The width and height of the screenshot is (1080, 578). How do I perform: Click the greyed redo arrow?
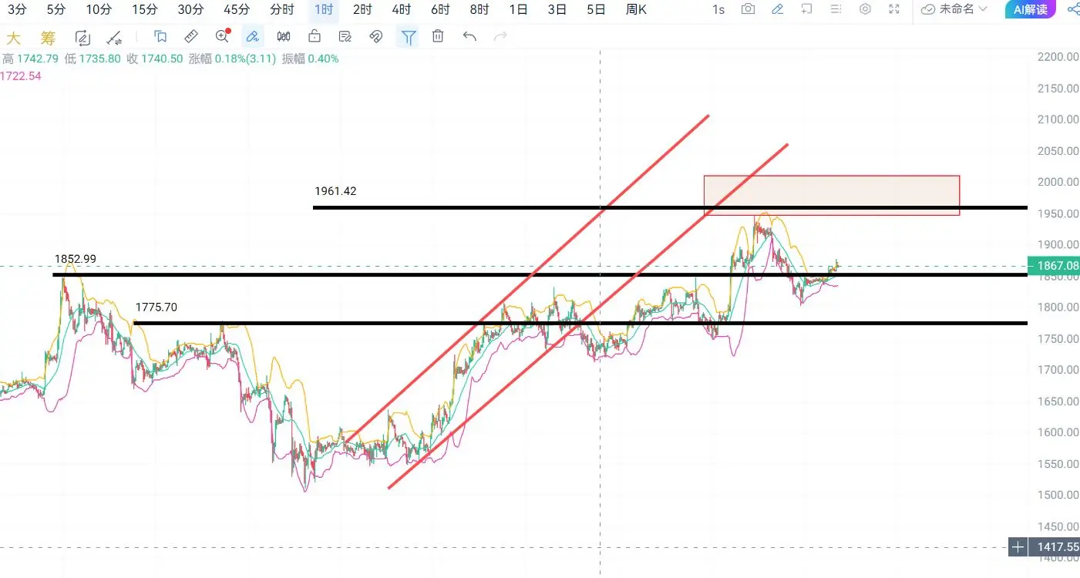tap(500, 36)
